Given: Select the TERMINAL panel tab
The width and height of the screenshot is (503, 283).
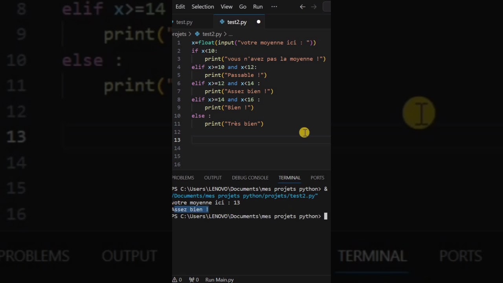Looking at the screenshot, I should click(x=290, y=178).
